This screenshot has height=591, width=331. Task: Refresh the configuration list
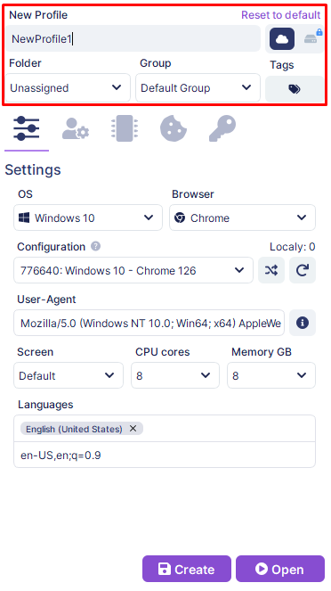[303, 270]
